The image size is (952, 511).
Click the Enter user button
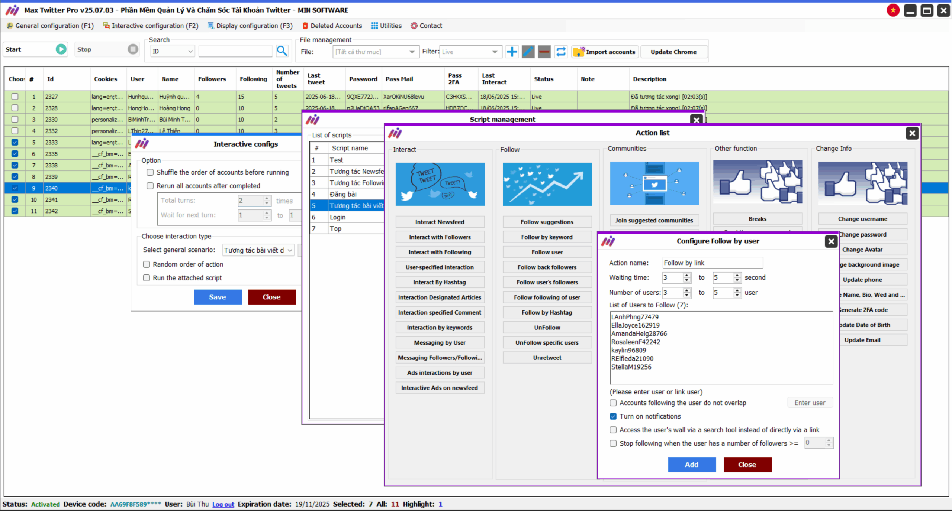pos(810,403)
